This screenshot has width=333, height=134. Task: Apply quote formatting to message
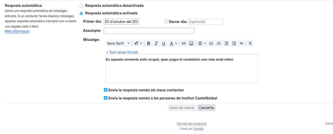tap(241, 43)
